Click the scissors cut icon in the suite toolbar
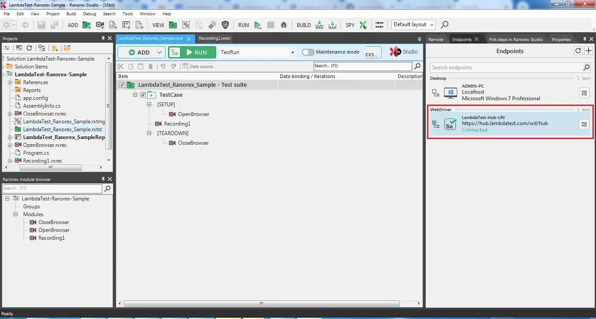Image resolution: width=596 pixels, height=319 pixels. (120, 66)
